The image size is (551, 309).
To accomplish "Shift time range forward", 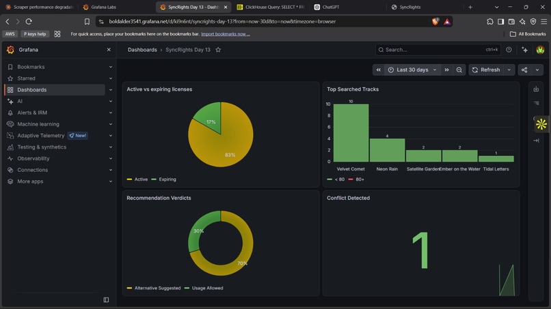I will [x=446, y=70].
